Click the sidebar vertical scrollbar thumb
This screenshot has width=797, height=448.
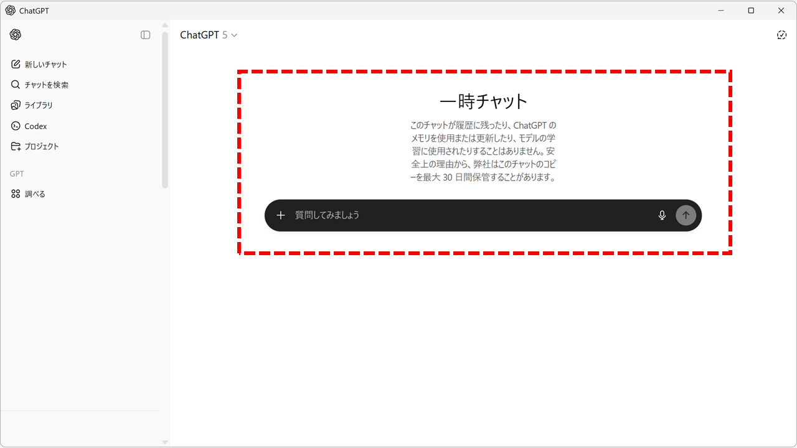tap(165, 109)
